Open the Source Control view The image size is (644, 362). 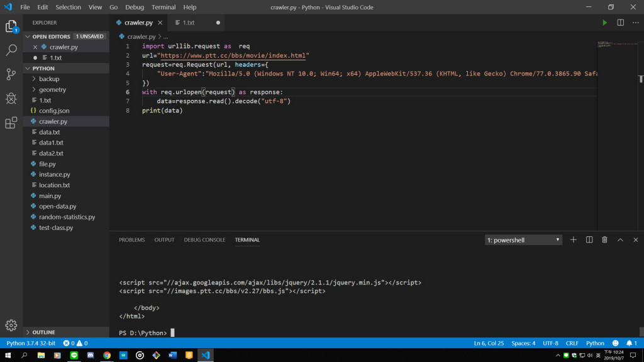[11, 74]
